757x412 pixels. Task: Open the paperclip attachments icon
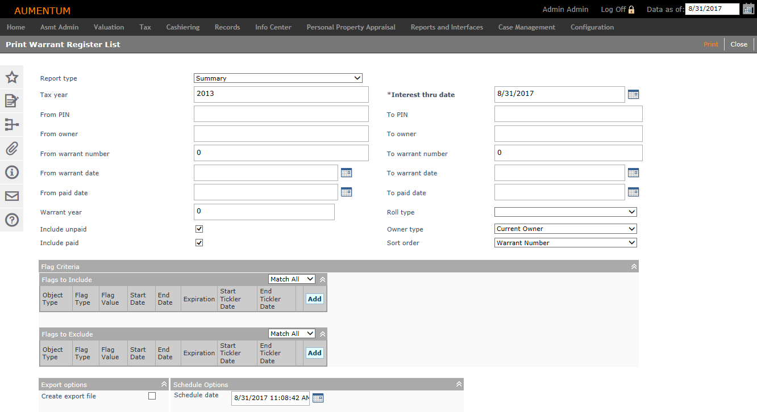12,149
